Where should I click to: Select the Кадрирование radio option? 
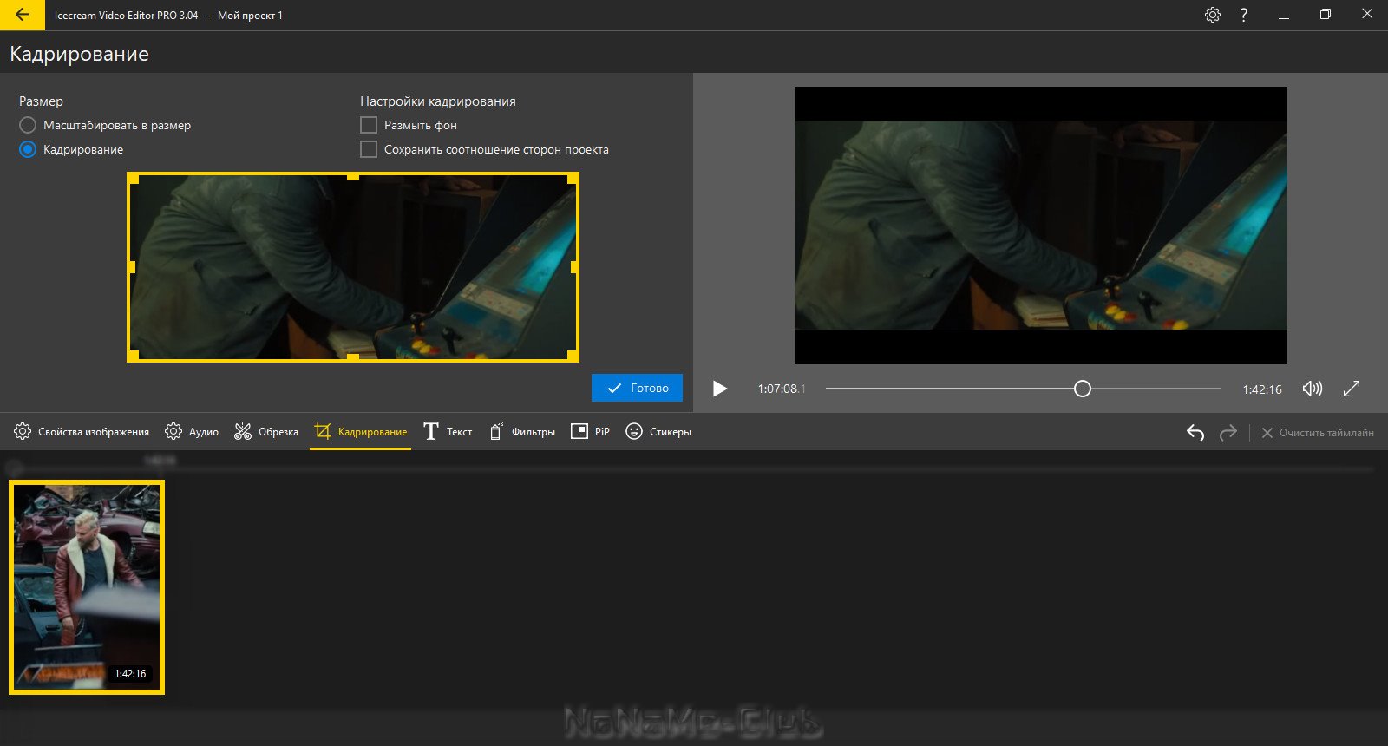(x=71, y=149)
